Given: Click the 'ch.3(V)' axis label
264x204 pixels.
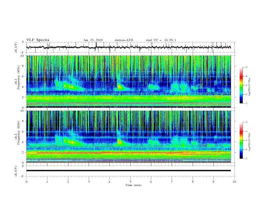Looking at the screenshot, I should [16, 171].
